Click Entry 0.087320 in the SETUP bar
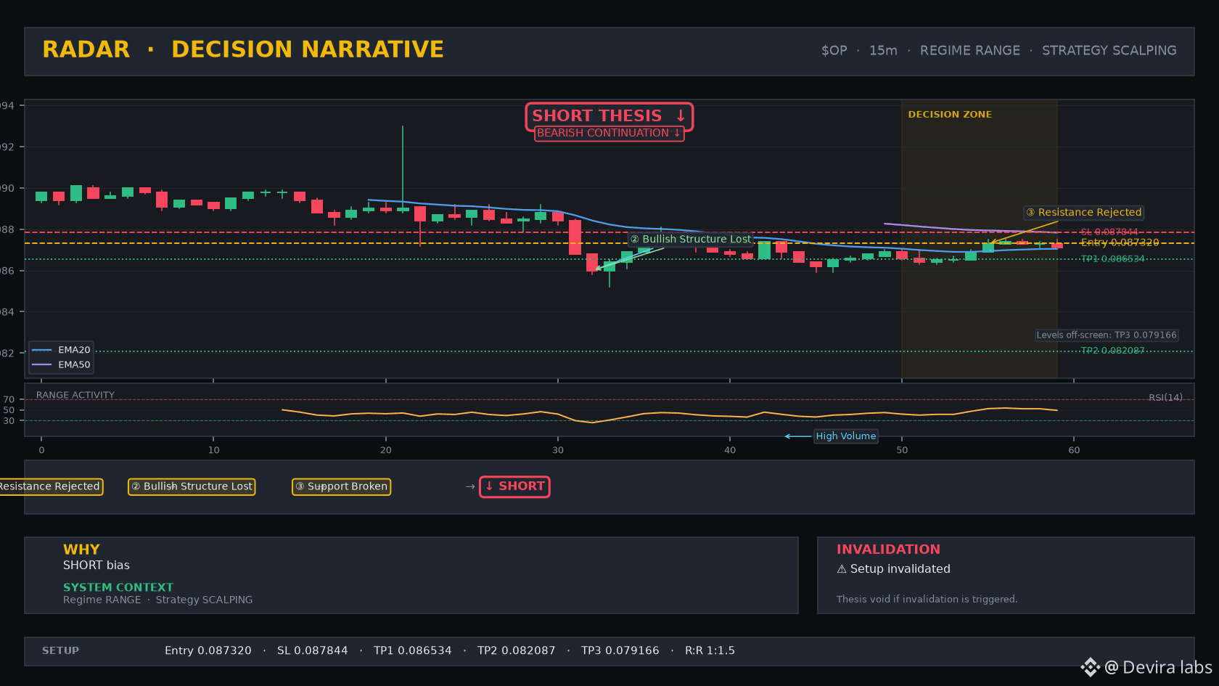Screen dimensions: 1219x686 tap(208, 650)
